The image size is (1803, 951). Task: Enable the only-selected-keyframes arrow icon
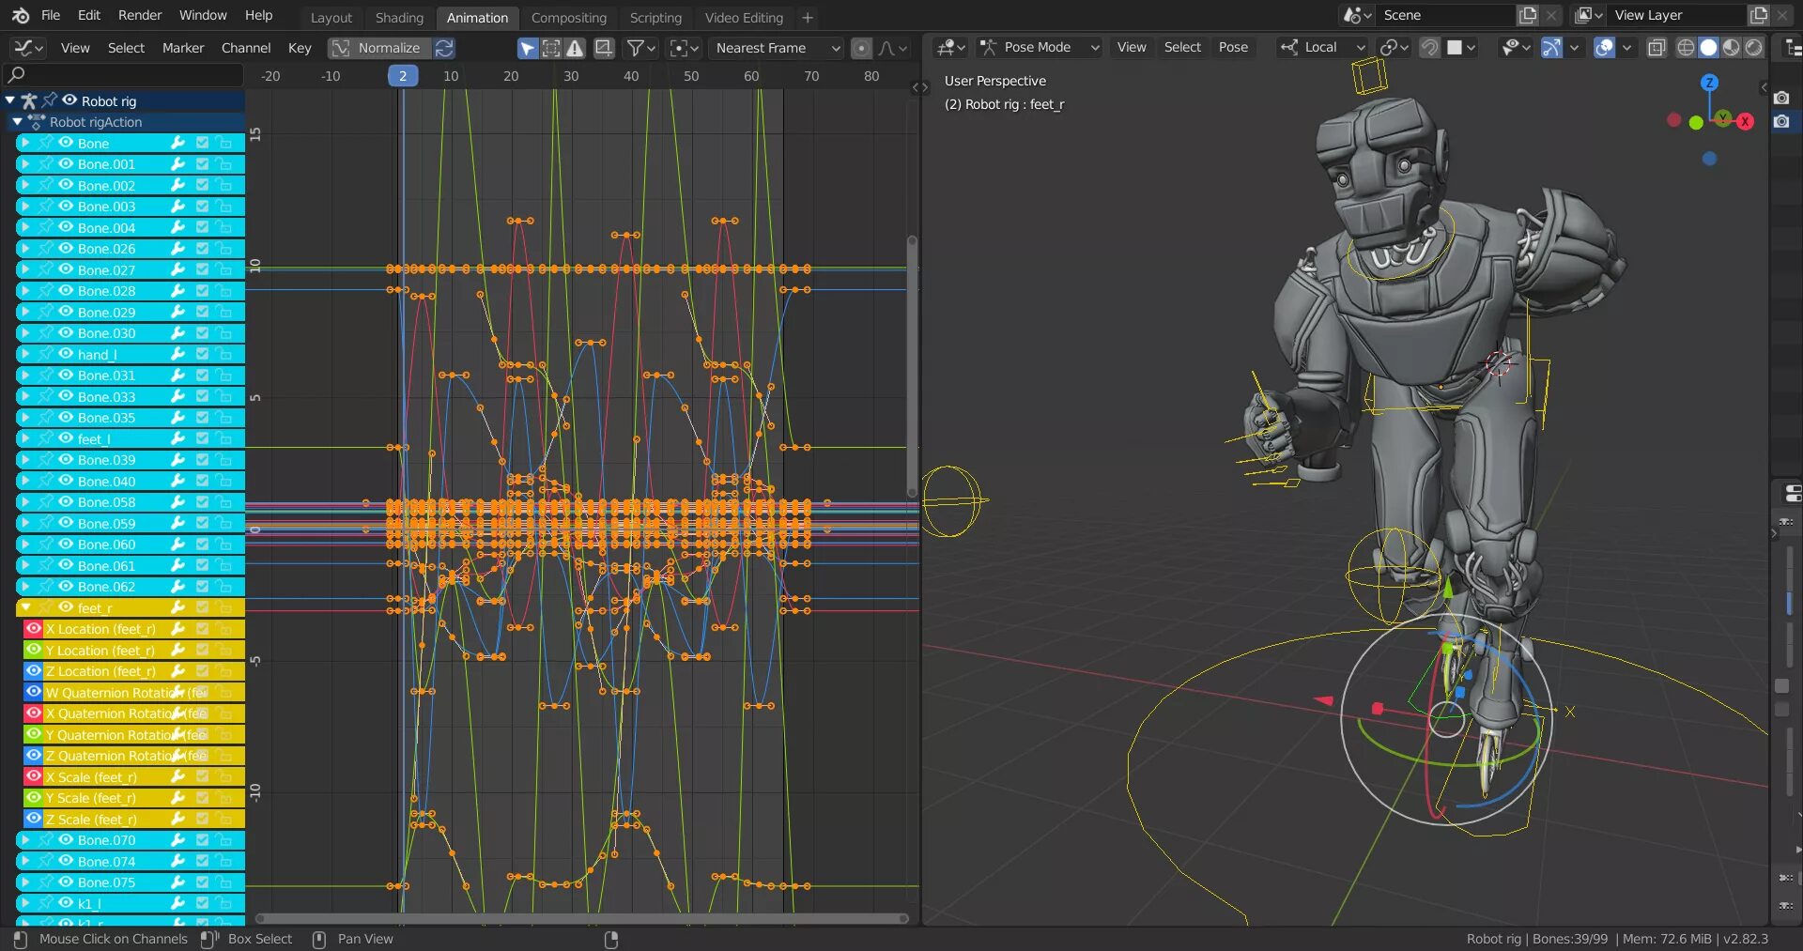[528, 48]
